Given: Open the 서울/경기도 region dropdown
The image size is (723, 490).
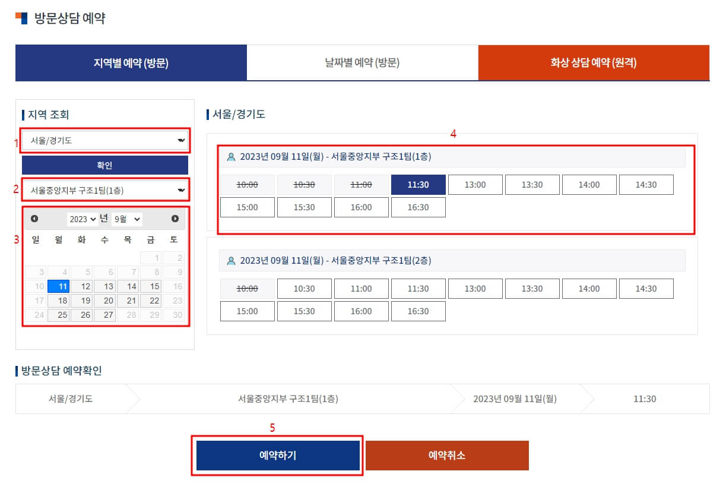Looking at the screenshot, I should point(104,141).
